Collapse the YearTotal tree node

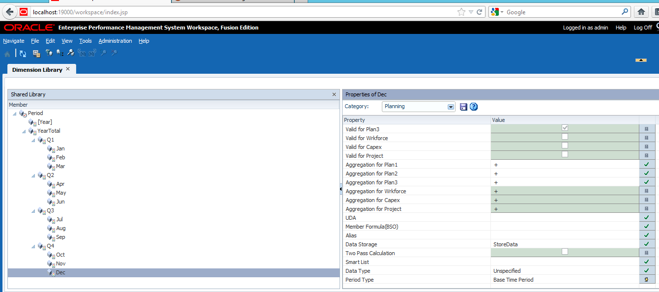pos(24,131)
